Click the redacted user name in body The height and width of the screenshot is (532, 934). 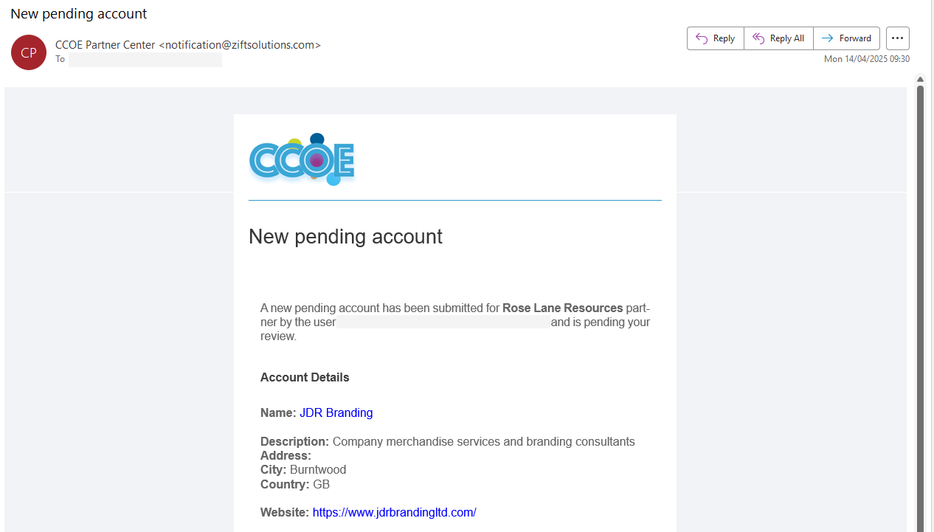(444, 322)
